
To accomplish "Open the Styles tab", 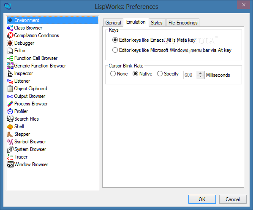I will 157,23.
